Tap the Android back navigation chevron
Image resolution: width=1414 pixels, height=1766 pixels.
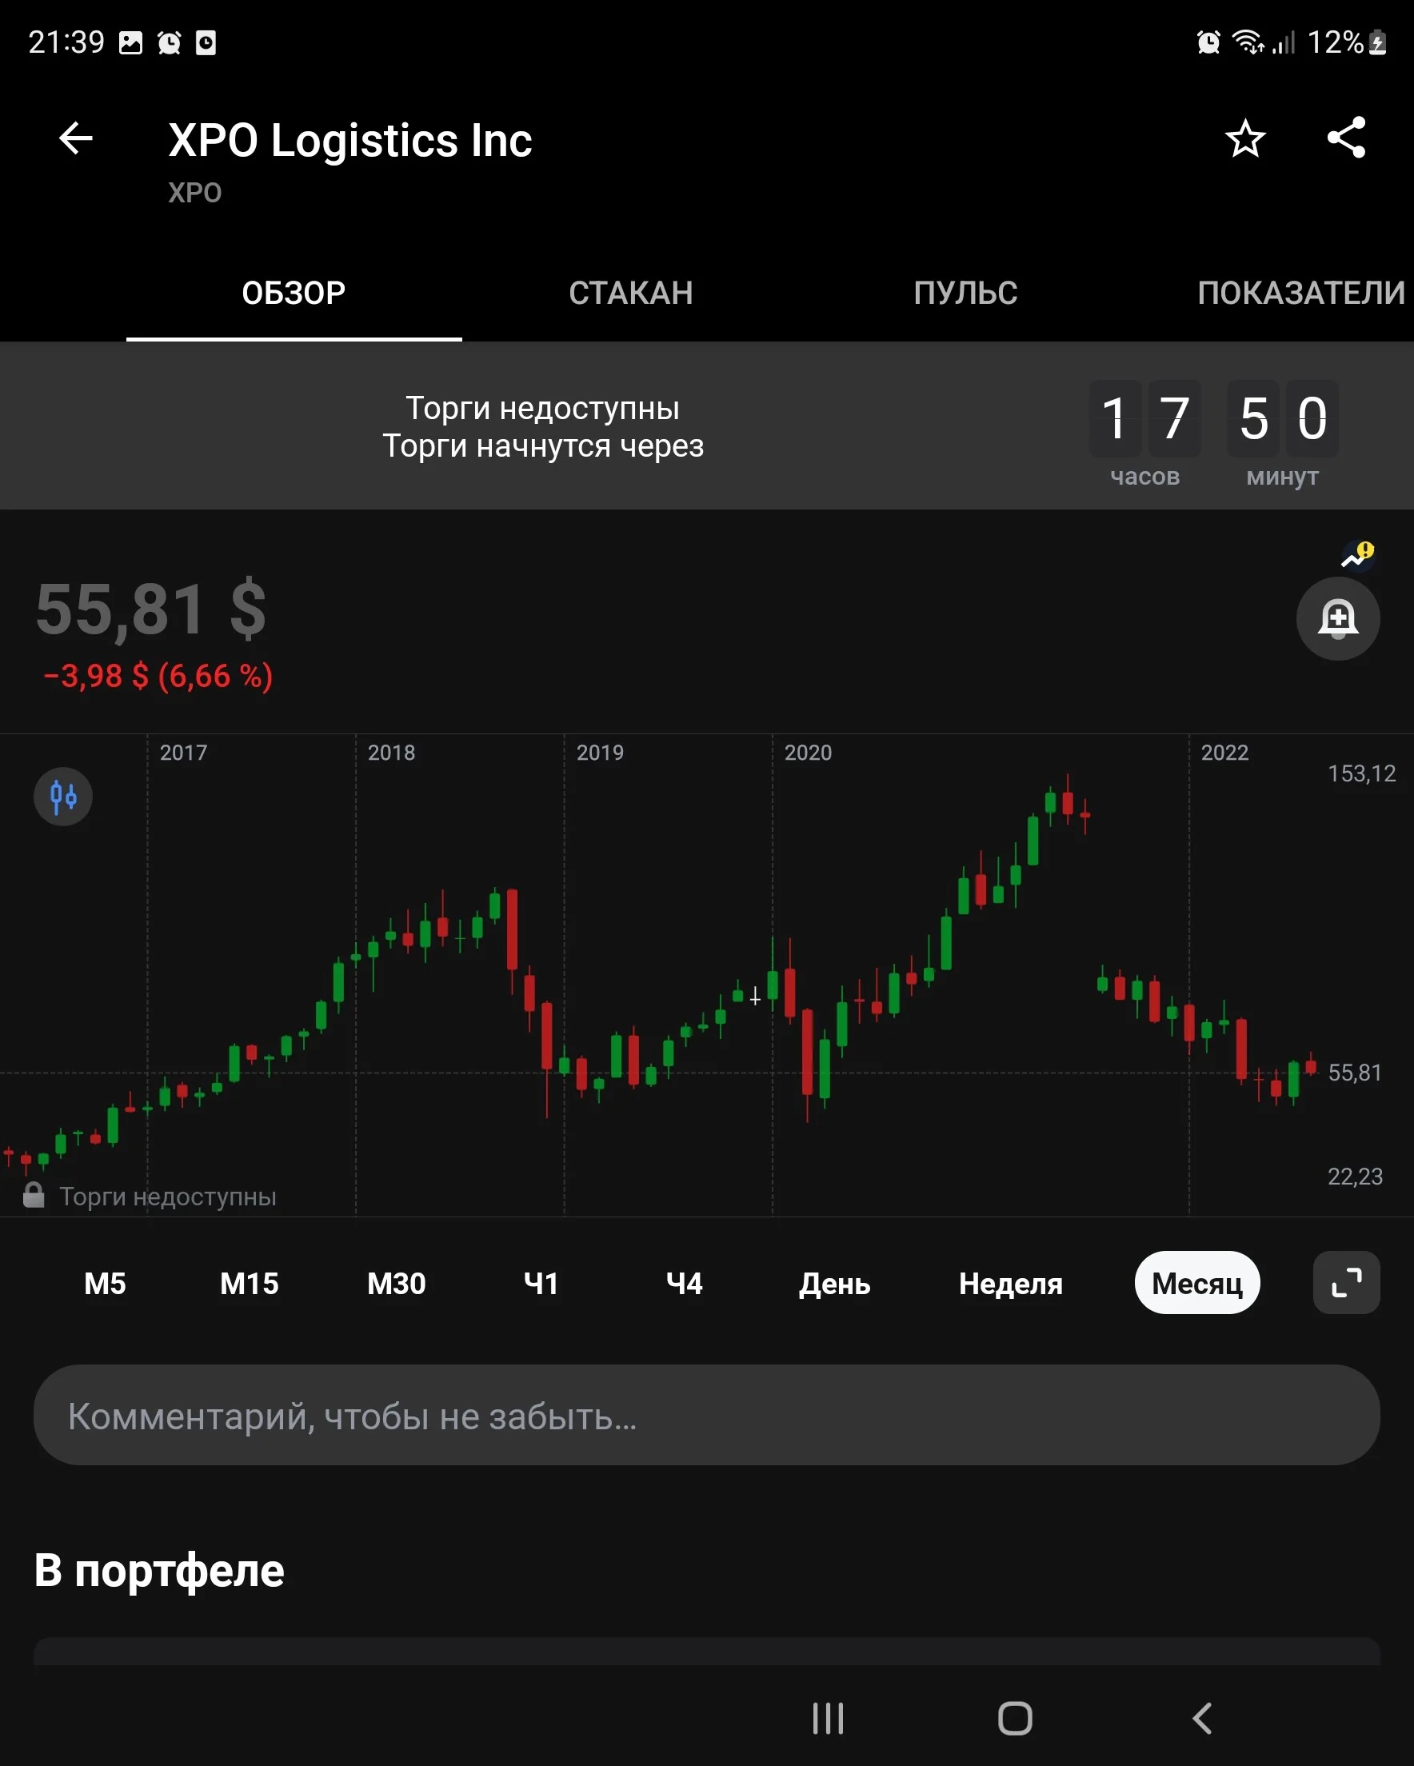tap(1202, 1718)
